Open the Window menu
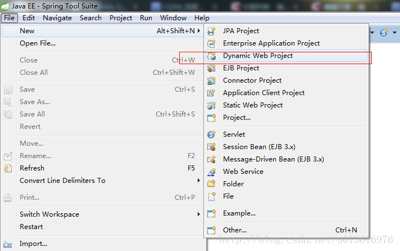400x251 pixels. 173,18
